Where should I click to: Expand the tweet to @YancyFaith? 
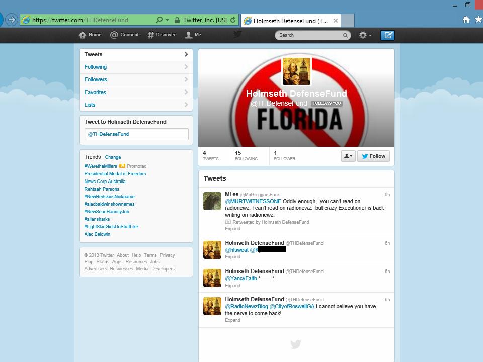(232, 286)
